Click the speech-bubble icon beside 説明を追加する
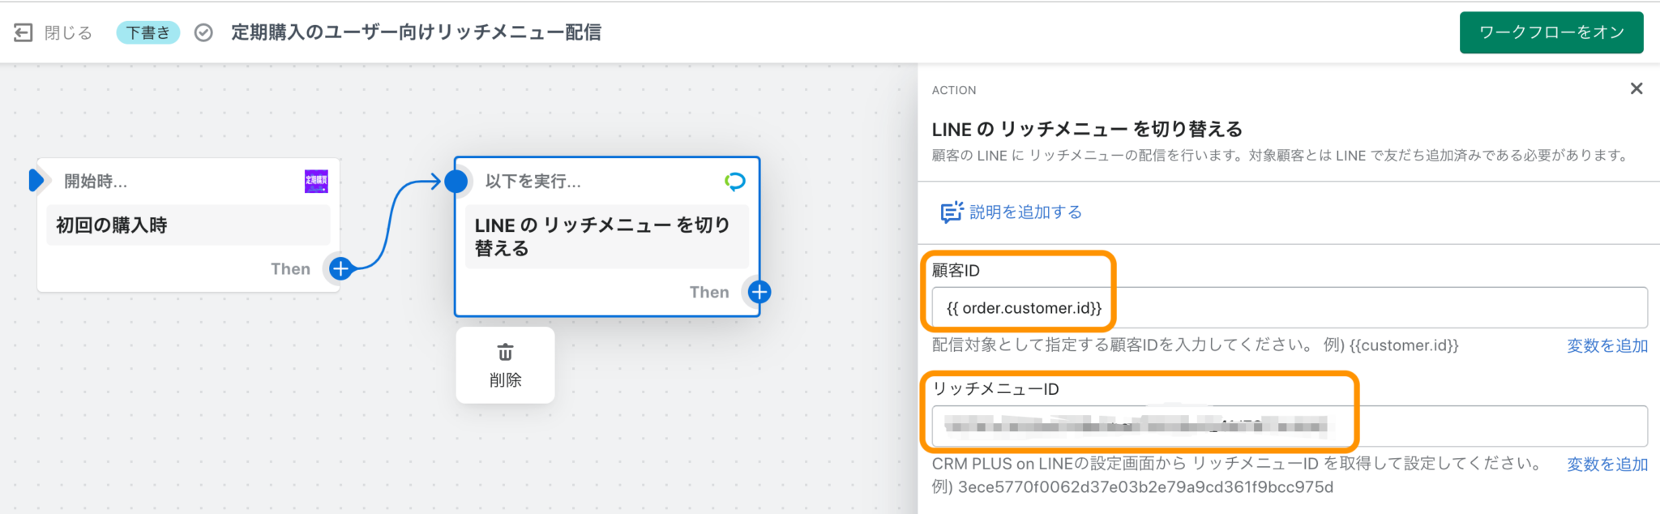Image resolution: width=1660 pixels, height=514 pixels. coord(952,211)
